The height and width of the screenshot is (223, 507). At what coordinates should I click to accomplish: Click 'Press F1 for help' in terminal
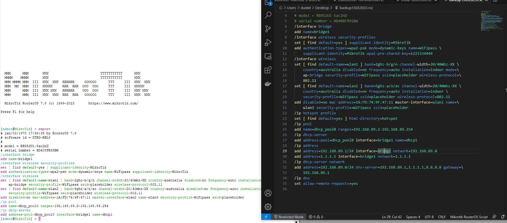click(17, 112)
